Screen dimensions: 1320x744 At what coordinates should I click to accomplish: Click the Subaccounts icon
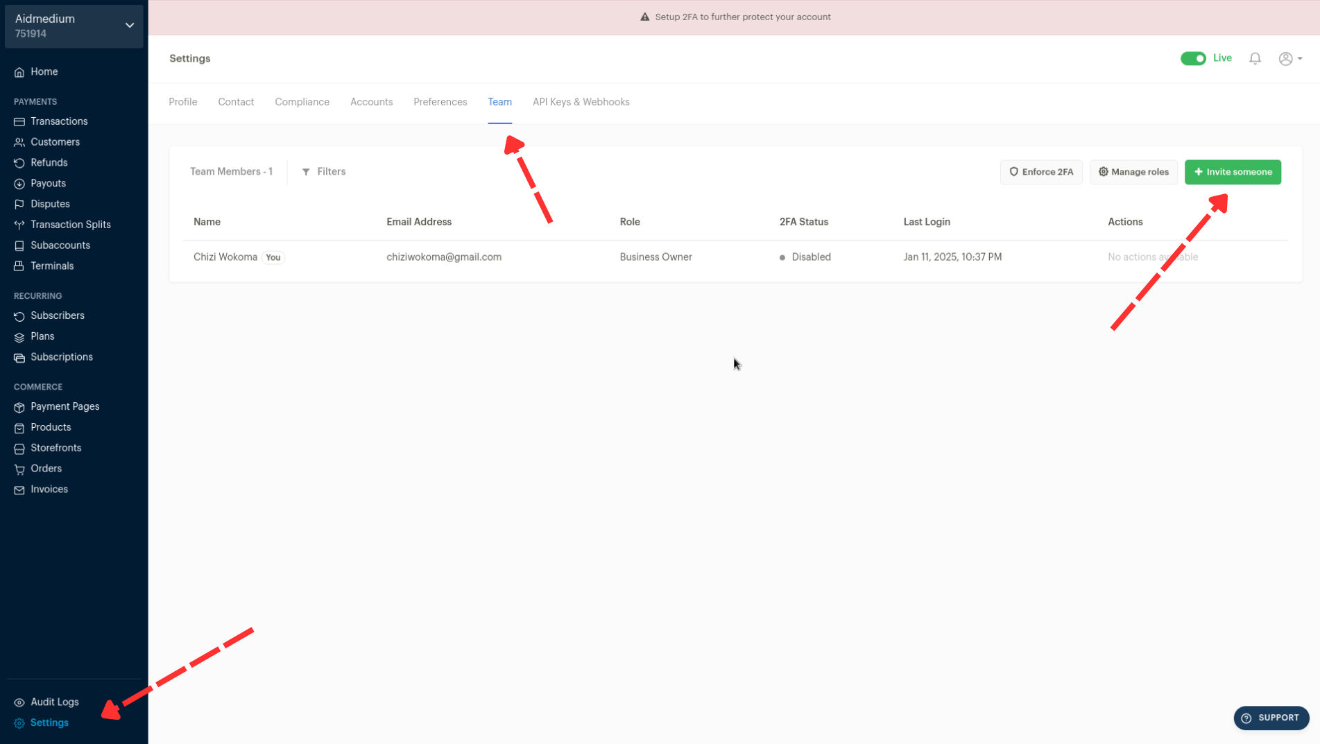coord(19,246)
